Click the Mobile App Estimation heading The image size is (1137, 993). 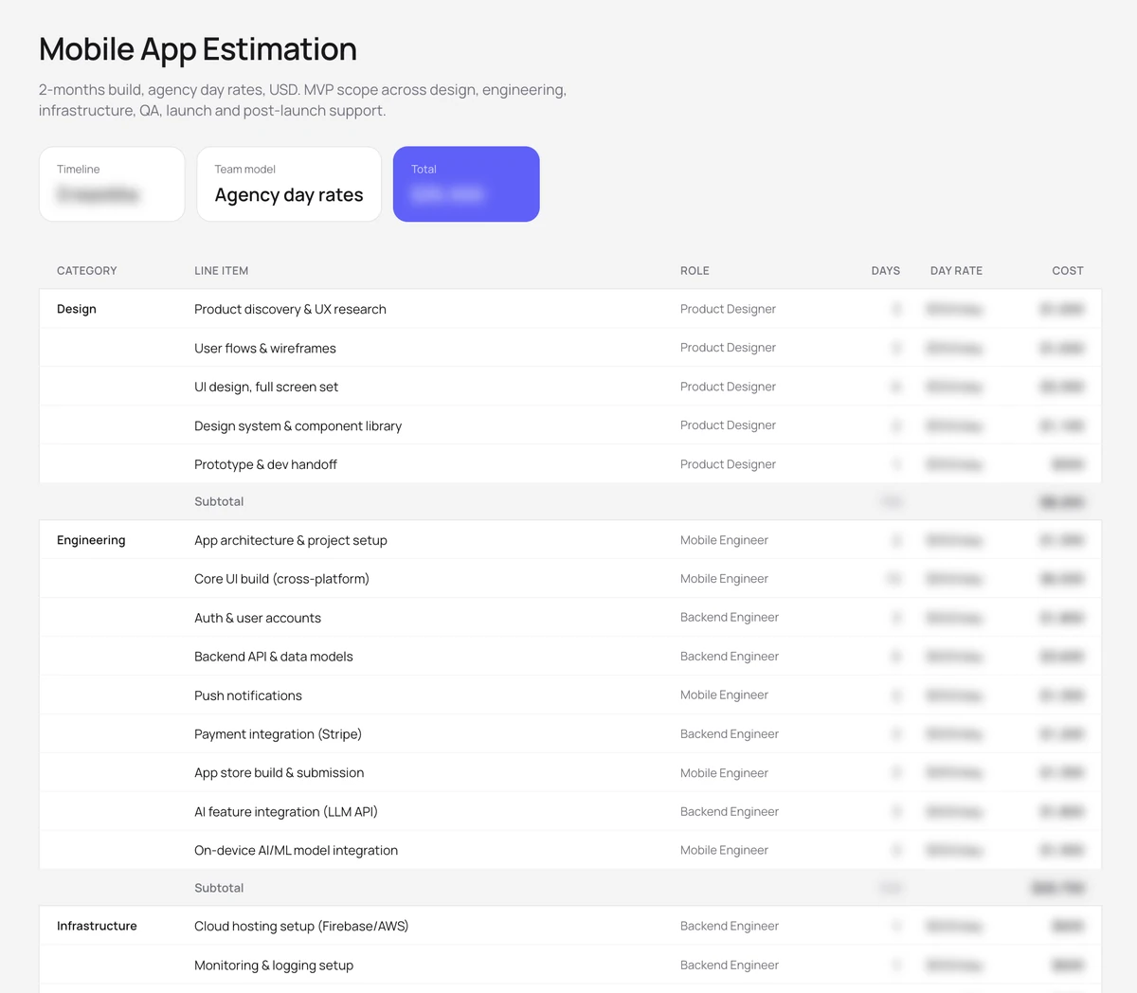click(198, 49)
